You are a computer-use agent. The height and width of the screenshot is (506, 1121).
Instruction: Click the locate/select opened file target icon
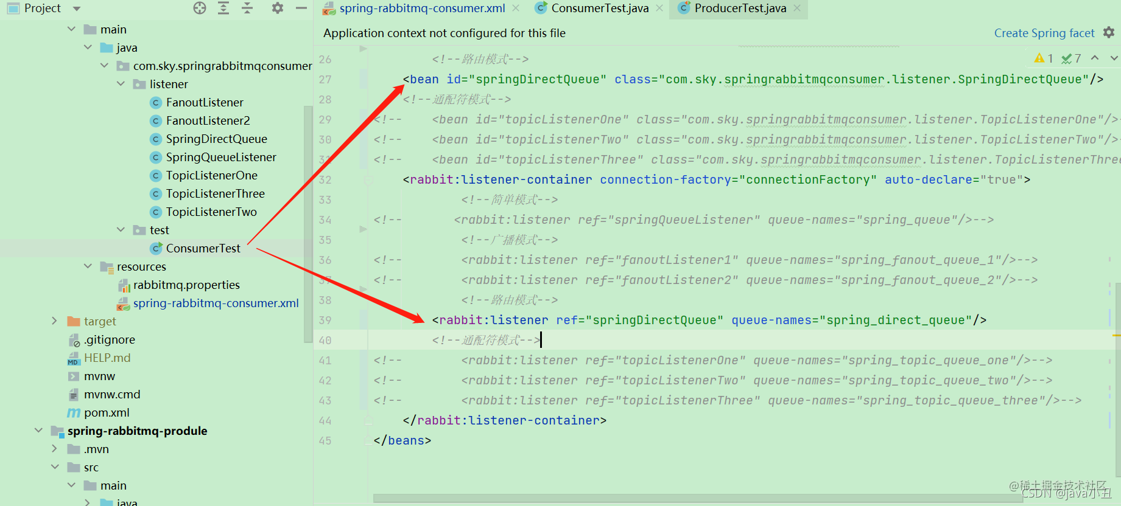(200, 8)
